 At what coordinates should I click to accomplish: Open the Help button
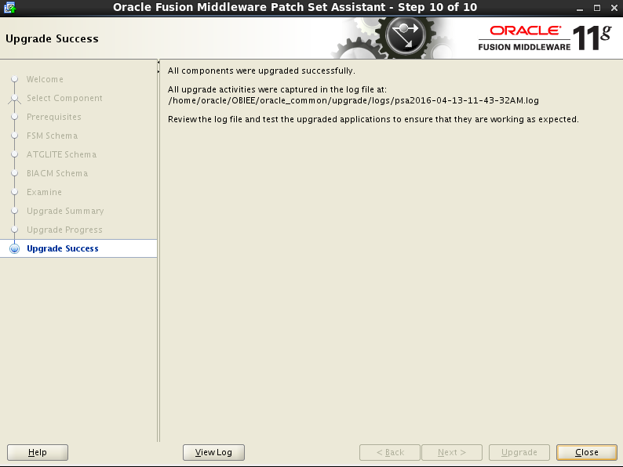[x=38, y=452]
